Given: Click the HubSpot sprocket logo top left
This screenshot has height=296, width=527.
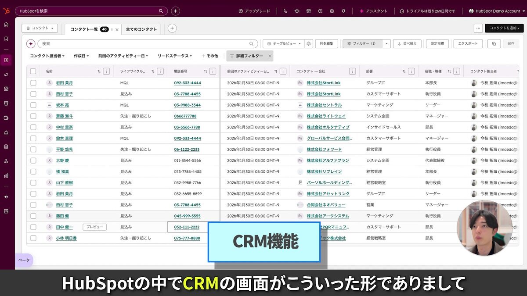Looking at the screenshot, I should pyautogui.click(x=6, y=11).
